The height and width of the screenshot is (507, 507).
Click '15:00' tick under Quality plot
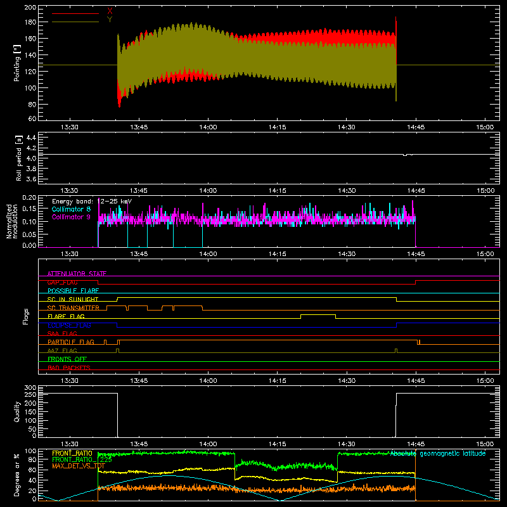(x=485, y=444)
